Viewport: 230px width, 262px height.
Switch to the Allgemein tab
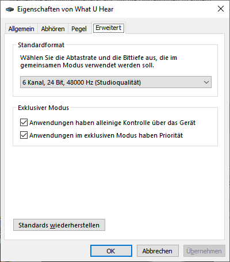pyautogui.click(x=21, y=29)
